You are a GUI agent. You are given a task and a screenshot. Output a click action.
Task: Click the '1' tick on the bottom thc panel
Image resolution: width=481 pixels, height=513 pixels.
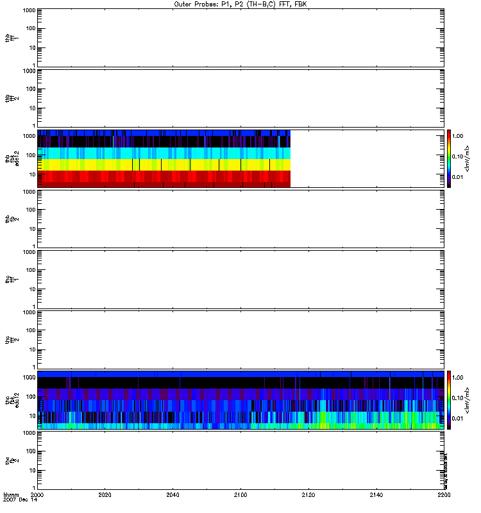(34, 488)
